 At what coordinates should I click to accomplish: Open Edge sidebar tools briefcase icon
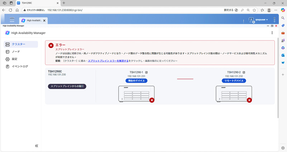click(283, 33)
